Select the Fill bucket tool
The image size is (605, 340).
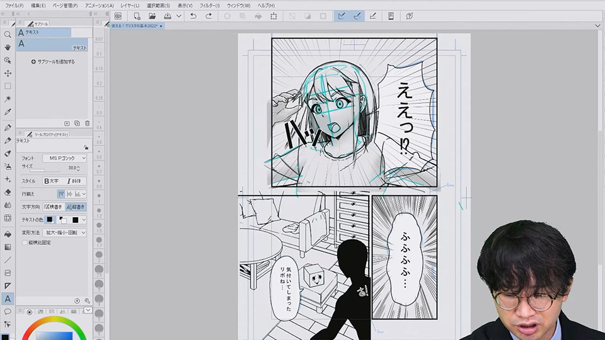pyautogui.click(x=8, y=234)
